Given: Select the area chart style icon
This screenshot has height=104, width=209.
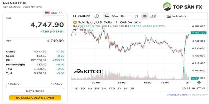Looking at the screenshot, I should (x=153, y=16).
